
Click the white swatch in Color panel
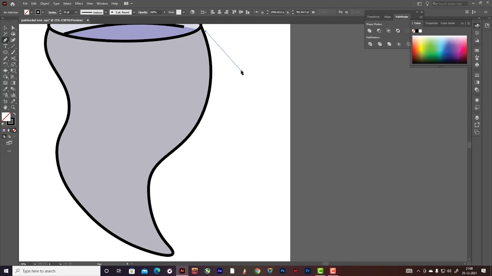coord(420,31)
